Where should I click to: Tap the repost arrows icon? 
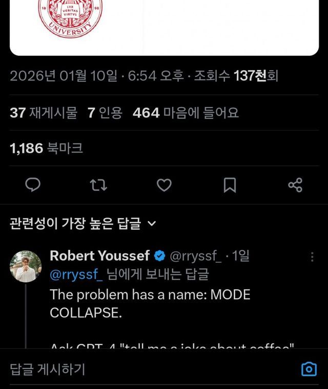coord(98,185)
